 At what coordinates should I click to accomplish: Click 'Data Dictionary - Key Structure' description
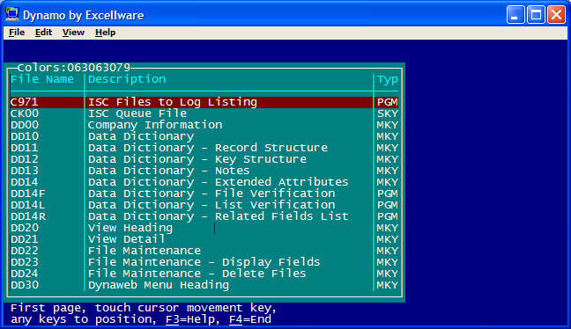pos(197,159)
